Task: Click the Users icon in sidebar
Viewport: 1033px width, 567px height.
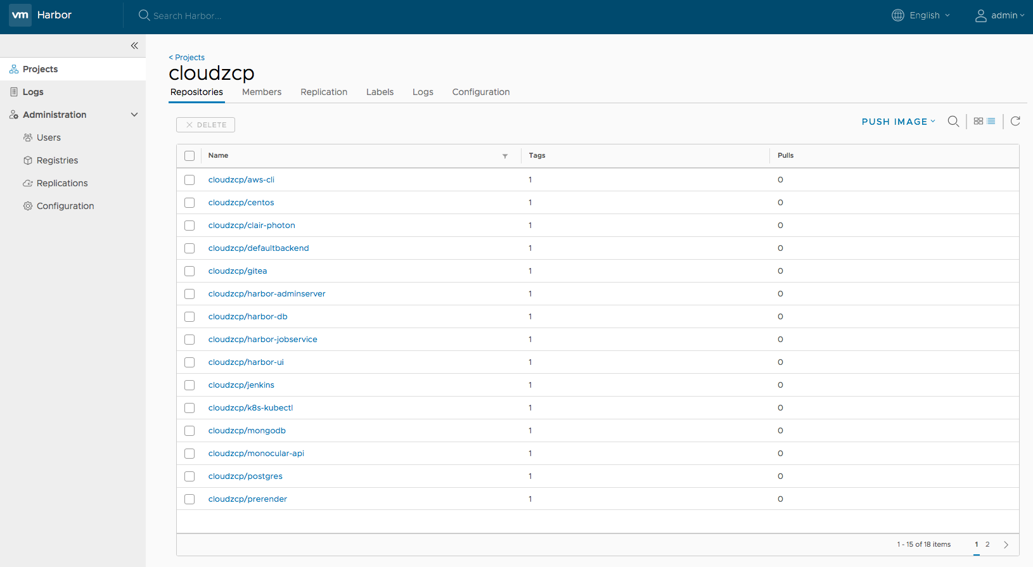Action: pyautogui.click(x=28, y=137)
